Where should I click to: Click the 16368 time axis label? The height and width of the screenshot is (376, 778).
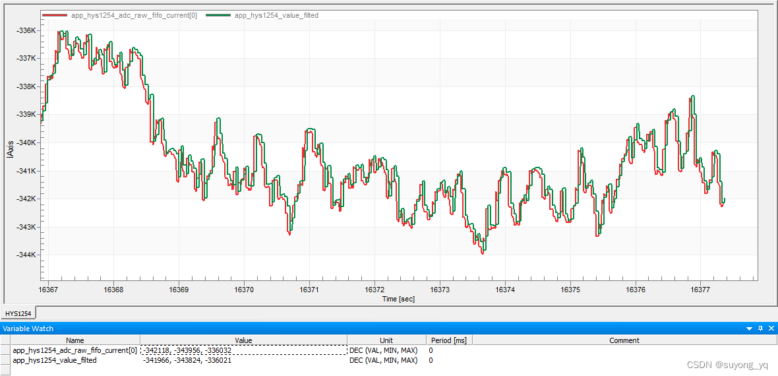(113, 290)
